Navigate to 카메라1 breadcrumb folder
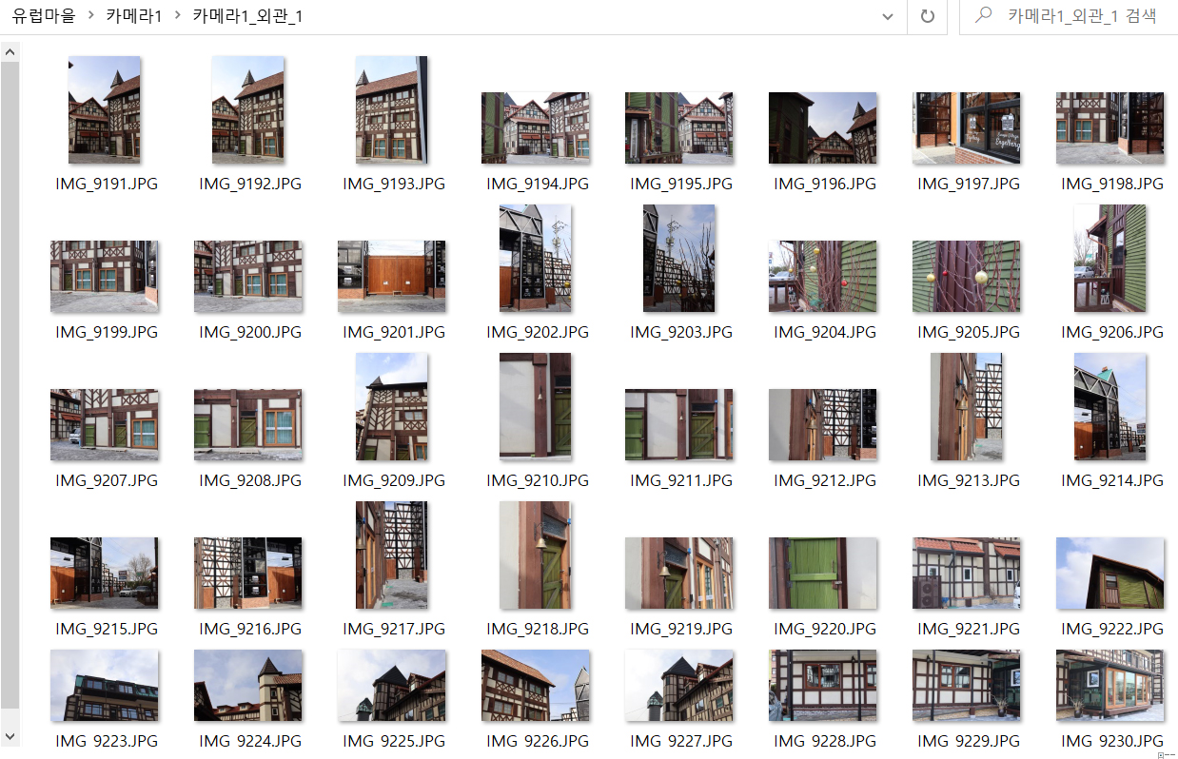The width and height of the screenshot is (1178, 759). [133, 16]
